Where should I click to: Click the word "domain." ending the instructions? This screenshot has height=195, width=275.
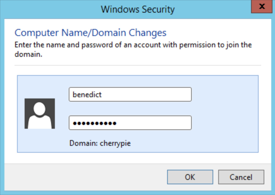pyautogui.click(x=28, y=54)
